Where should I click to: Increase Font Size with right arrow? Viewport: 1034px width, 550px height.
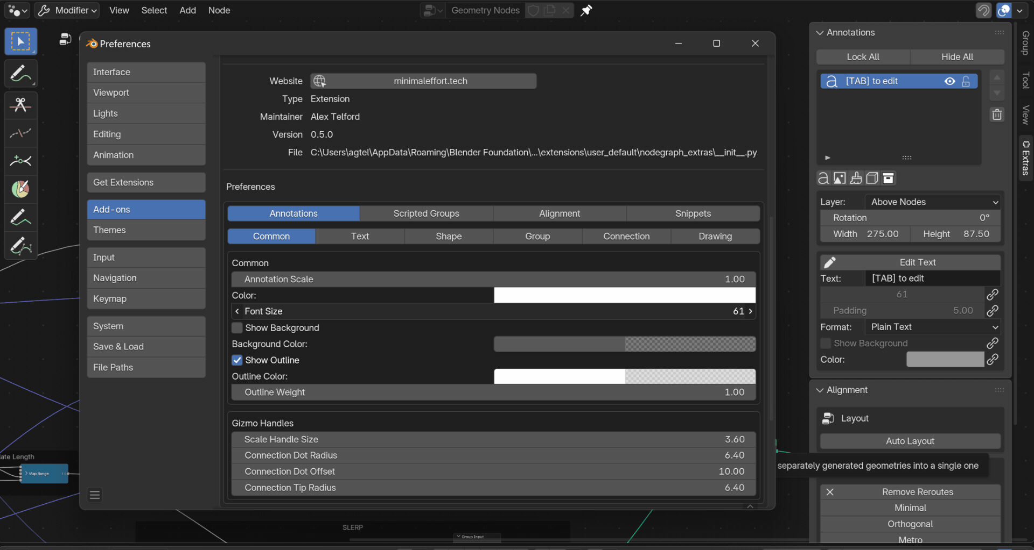point(750,311)
